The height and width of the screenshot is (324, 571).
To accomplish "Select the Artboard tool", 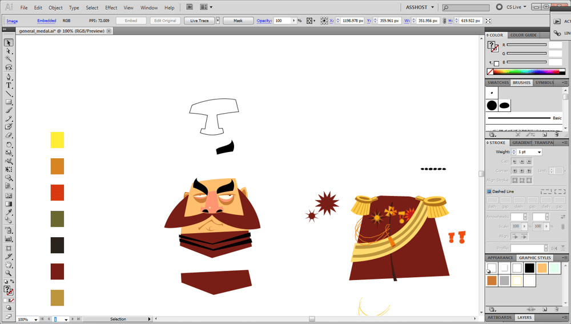I will tap(9, 249).
